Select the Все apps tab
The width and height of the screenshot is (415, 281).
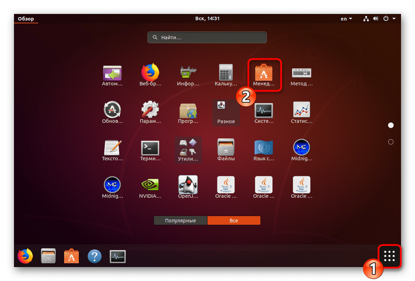[234, 221]
